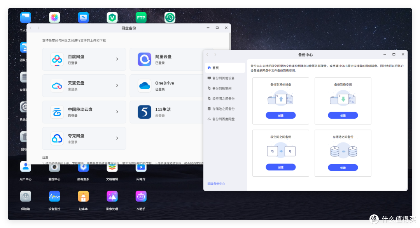420x228 pixels.
Task: Open the 天翼云盘 icon
Action: (57, 86)
